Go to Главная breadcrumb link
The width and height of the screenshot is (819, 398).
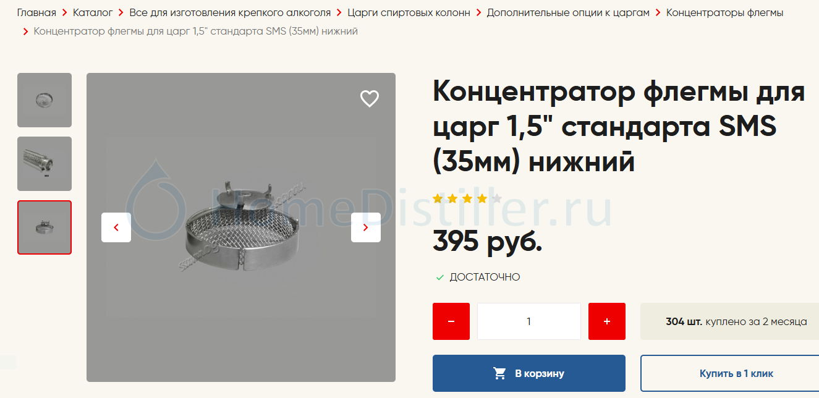coord(36,12)
